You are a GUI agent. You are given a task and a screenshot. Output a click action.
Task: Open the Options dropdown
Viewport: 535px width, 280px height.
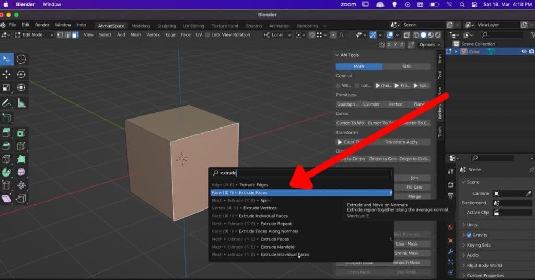click(x=429, y=45)
